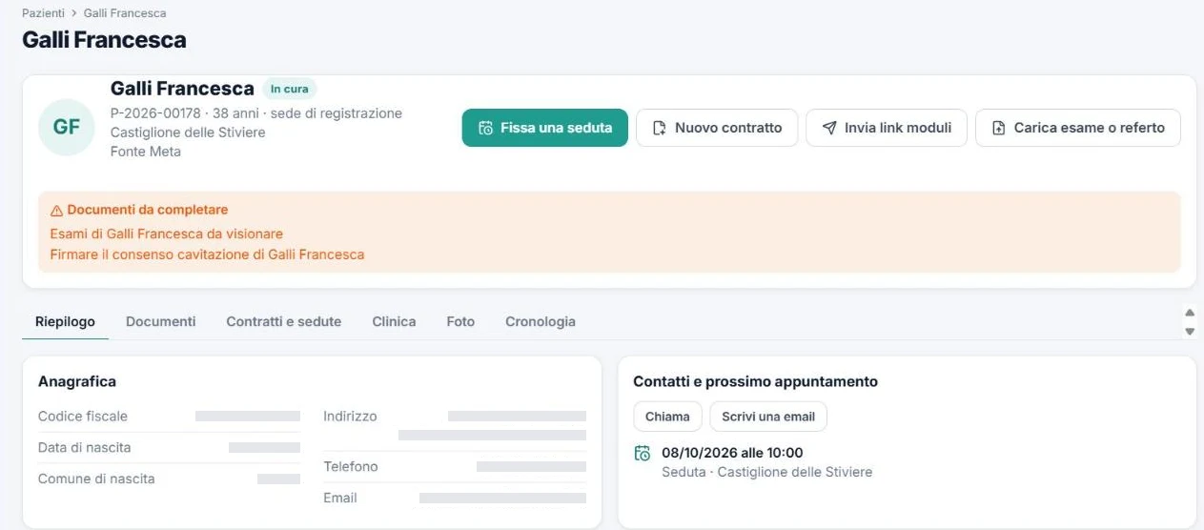Open Firmare il consenso cavitazione link
The image size is (1204, 530).
(207, 255)
